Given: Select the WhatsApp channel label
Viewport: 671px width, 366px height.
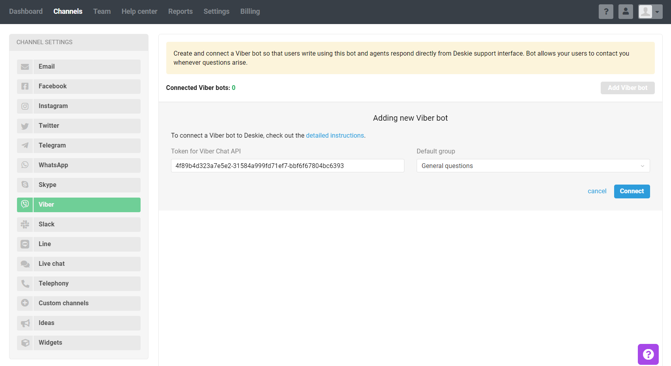Looking at the screenshot, I should click(53, 165).
